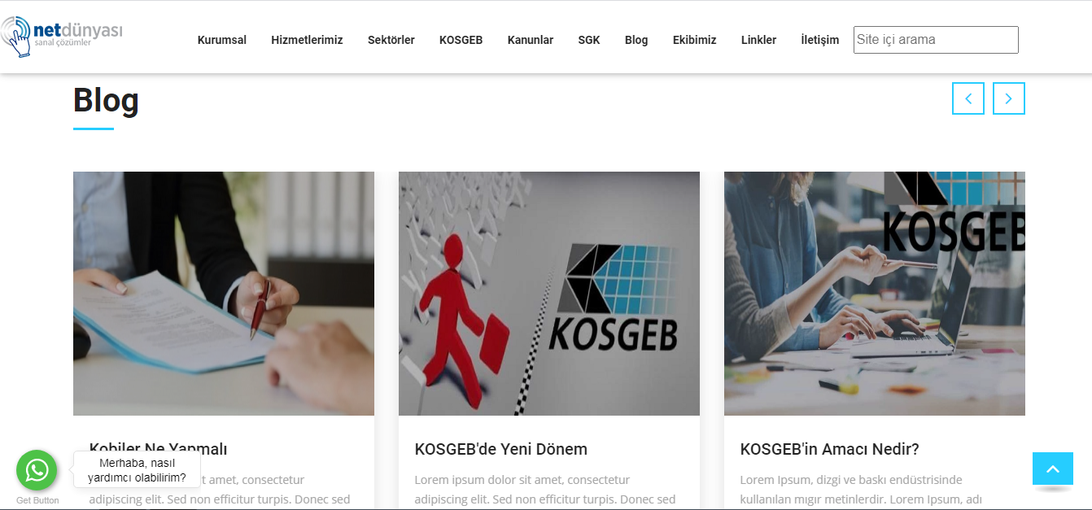
Task: Open Blog from the top navigation
Action: click(636, 40)
